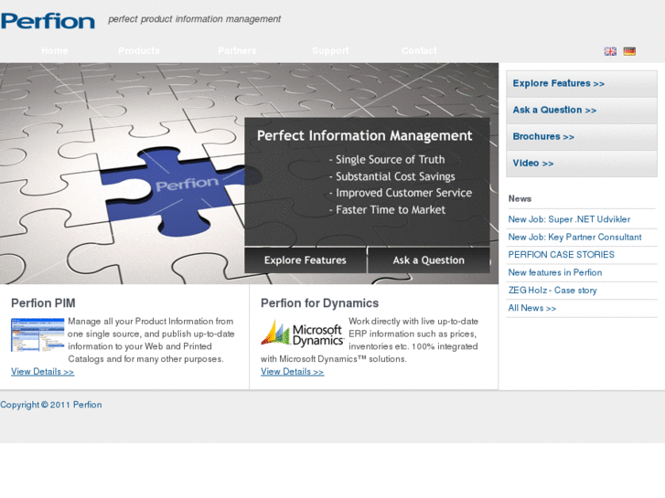The height and width of the screenshot is (498, 665).
Task: Open the ZEG Holz - Case story link
Action: coord(552,291)
